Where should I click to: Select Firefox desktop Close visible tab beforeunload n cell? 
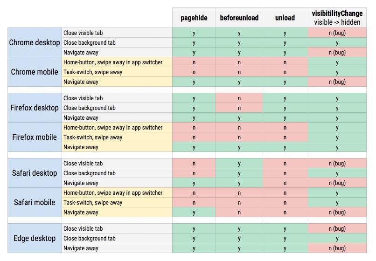coord(239,98)
